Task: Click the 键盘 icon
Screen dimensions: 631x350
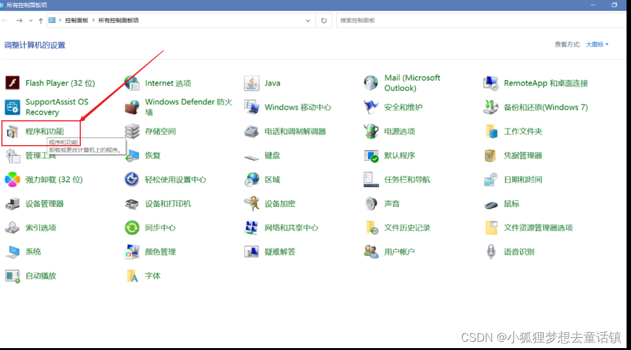Action: (252, 157)
